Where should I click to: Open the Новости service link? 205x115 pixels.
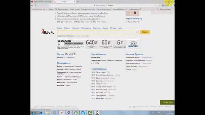(76, 28)
